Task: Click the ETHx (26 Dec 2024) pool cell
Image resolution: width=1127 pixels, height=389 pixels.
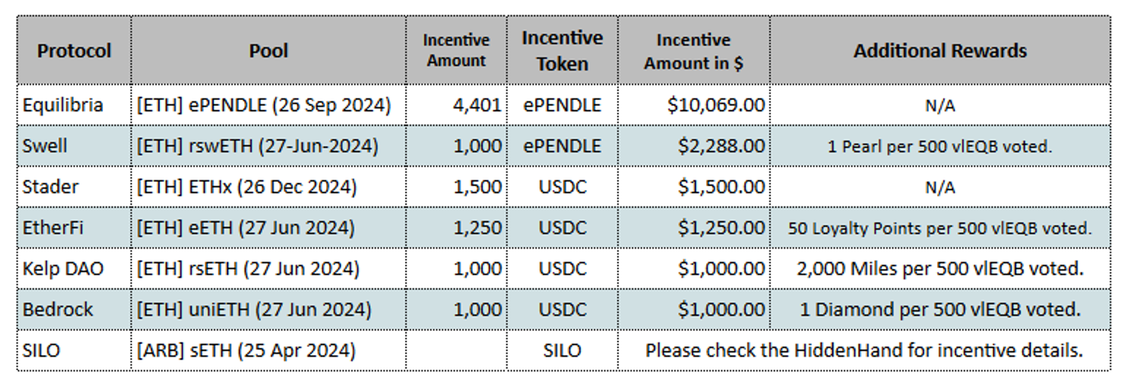Action: coord(246,186)
